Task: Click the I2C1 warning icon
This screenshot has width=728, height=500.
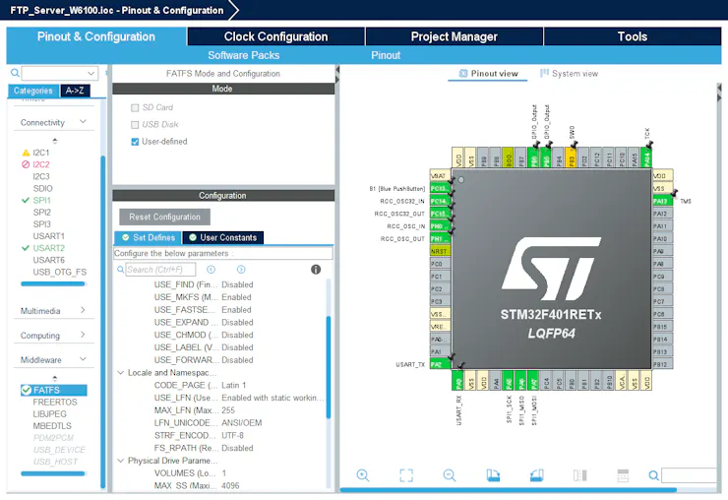Action: click(x=26, y=153)
